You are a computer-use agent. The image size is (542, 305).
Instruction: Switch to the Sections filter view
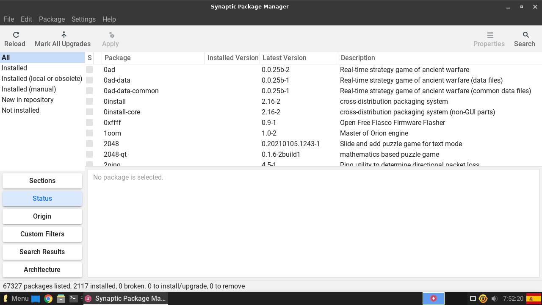coord(42,180)
